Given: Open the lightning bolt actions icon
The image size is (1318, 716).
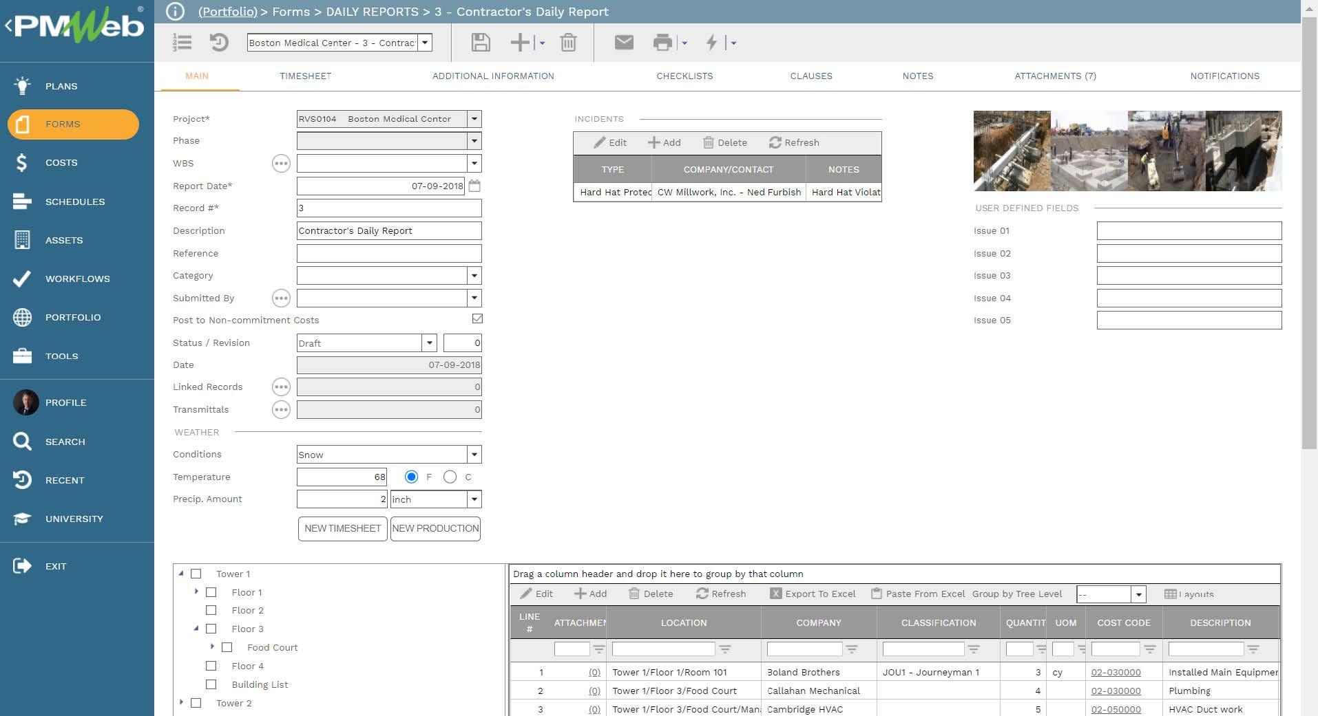Looking at the screenshot, I should [712, 43].
